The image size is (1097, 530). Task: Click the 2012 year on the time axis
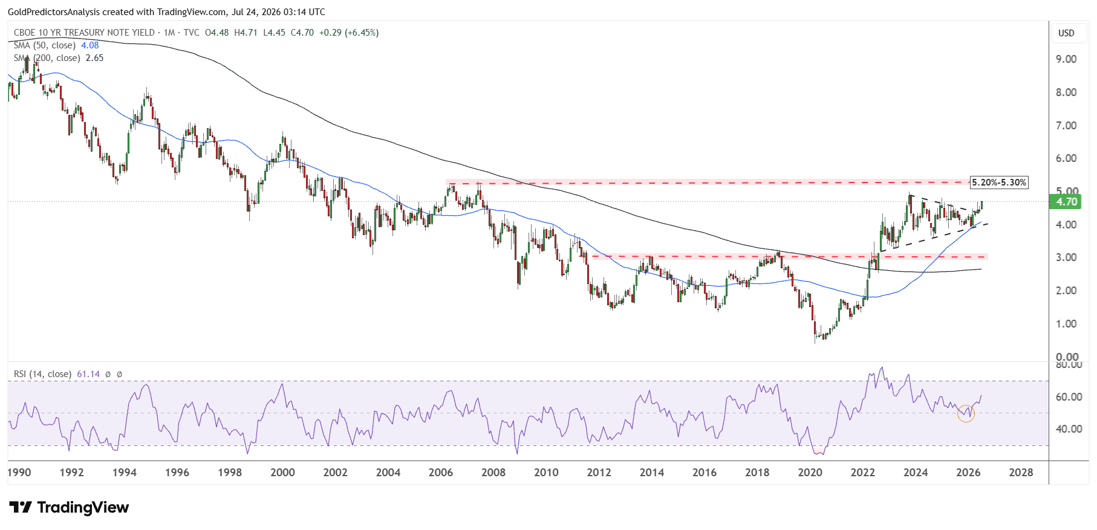tap(599, 473)
